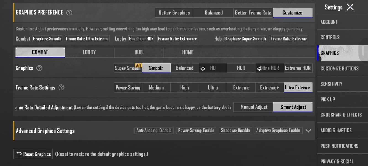Select the Better Graphics preference
The width and height of the screenshot is (368, 166).
click(174, 13)
